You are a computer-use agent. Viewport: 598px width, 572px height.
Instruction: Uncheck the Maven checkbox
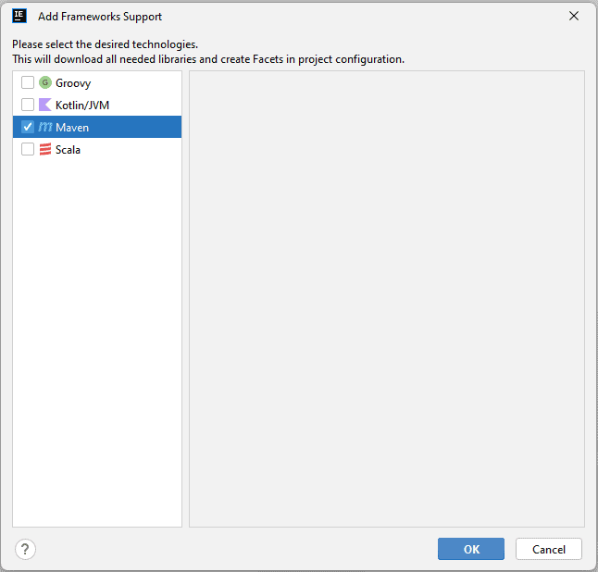(28, 127)
